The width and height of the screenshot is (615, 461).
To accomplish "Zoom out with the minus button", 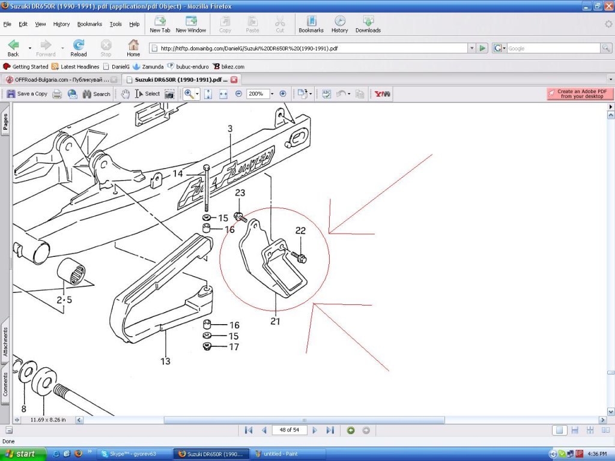I will [x=238, y=94].
